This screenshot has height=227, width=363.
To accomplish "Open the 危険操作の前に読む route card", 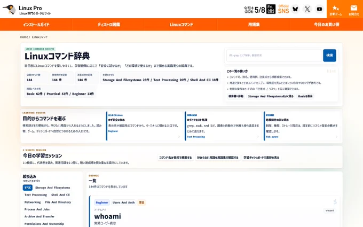I will coord(302,126).
